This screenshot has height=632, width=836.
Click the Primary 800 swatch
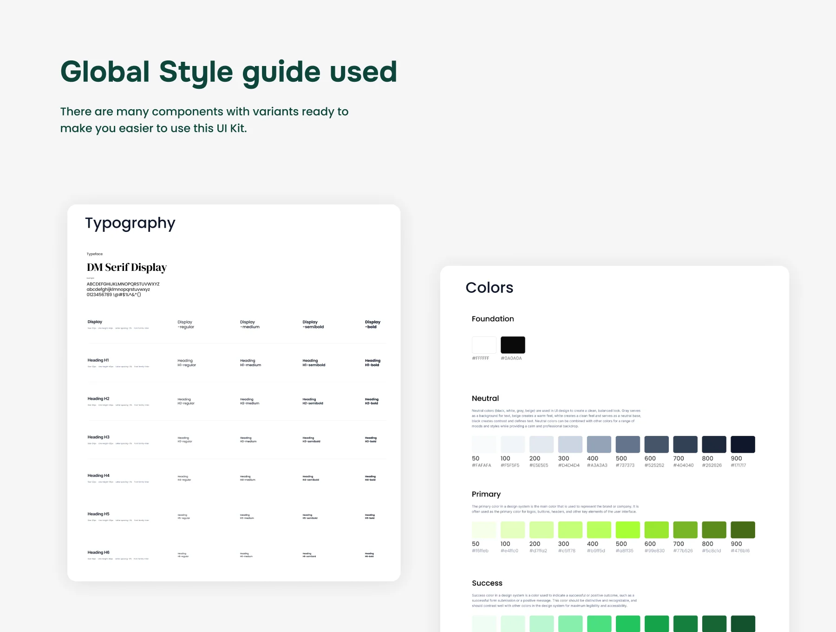(714, 530)
